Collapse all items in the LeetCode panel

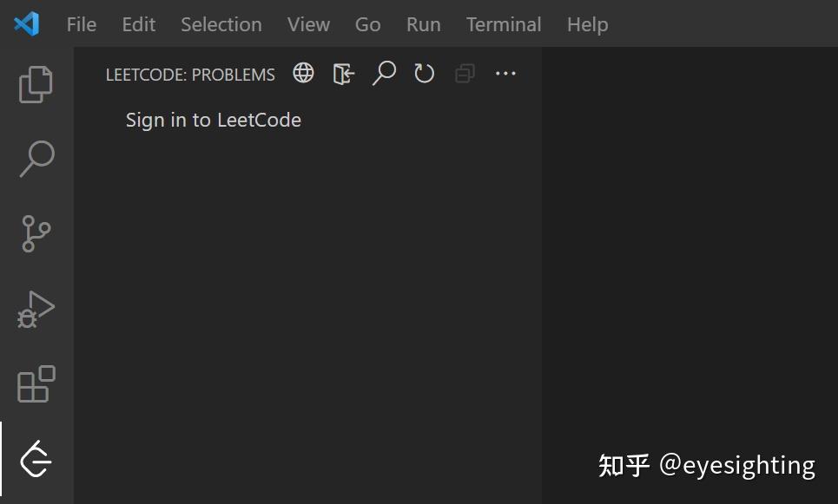point(465,73)
